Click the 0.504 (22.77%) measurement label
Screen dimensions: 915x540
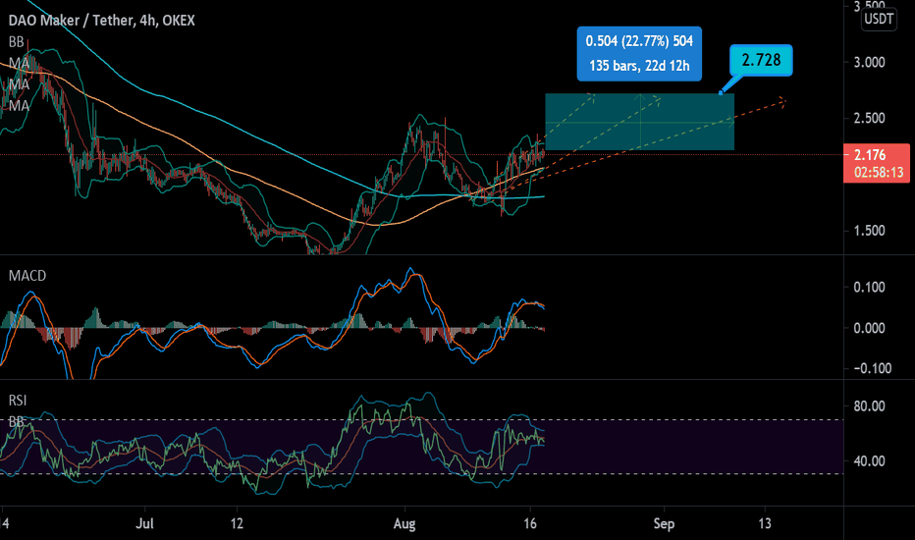[x=639, y=41]
